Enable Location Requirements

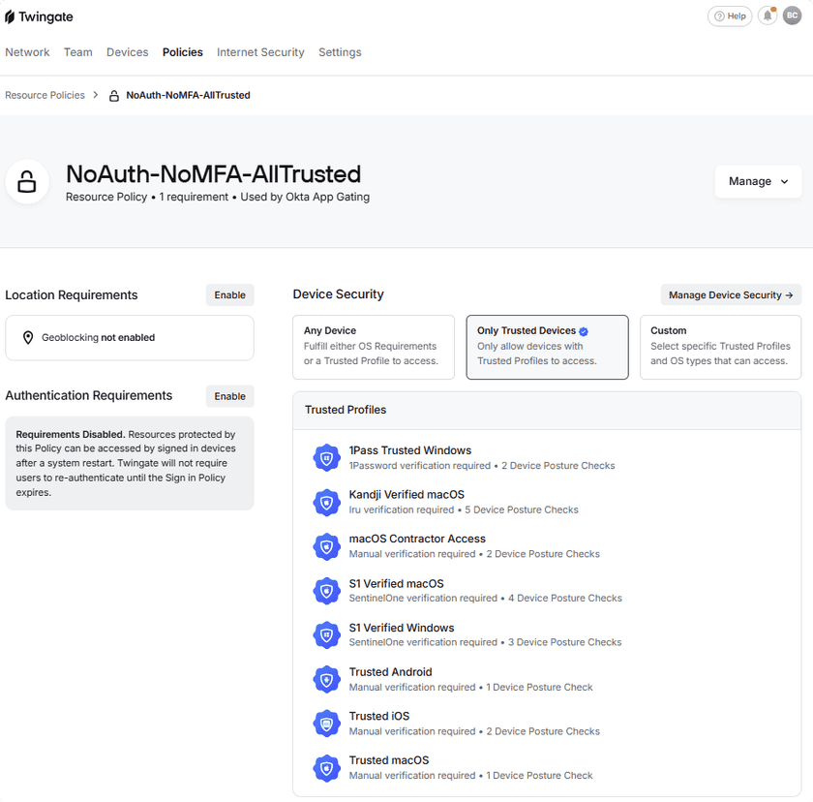229,295
